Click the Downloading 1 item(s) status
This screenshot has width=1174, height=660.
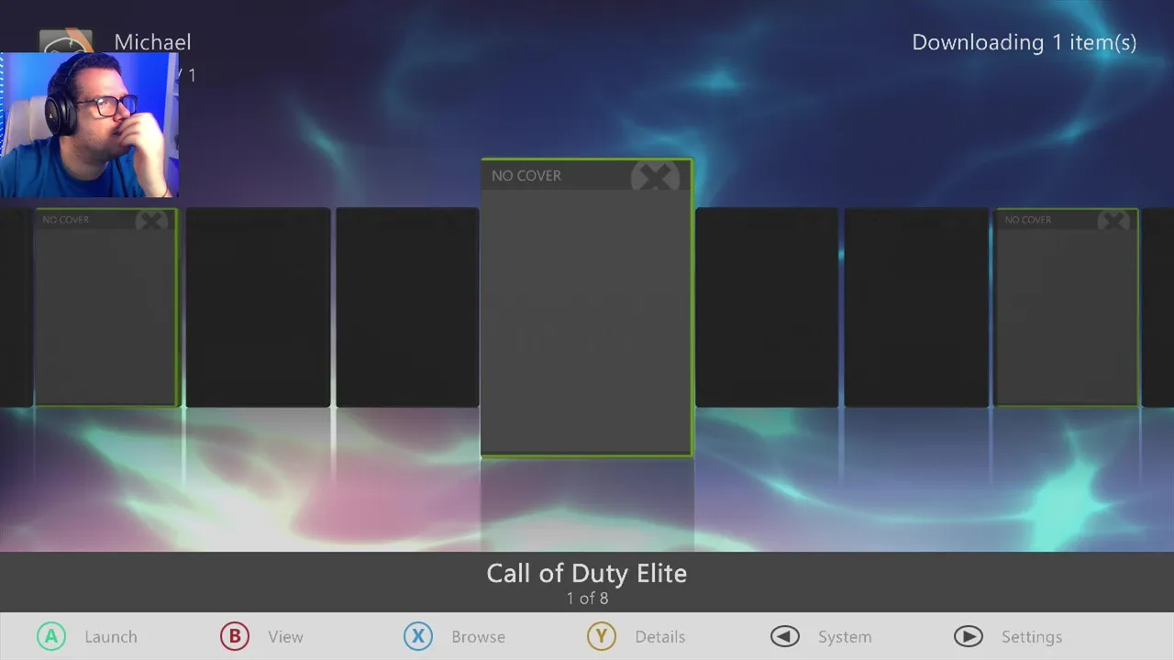pyautogui.click(x=1024, y=42)
